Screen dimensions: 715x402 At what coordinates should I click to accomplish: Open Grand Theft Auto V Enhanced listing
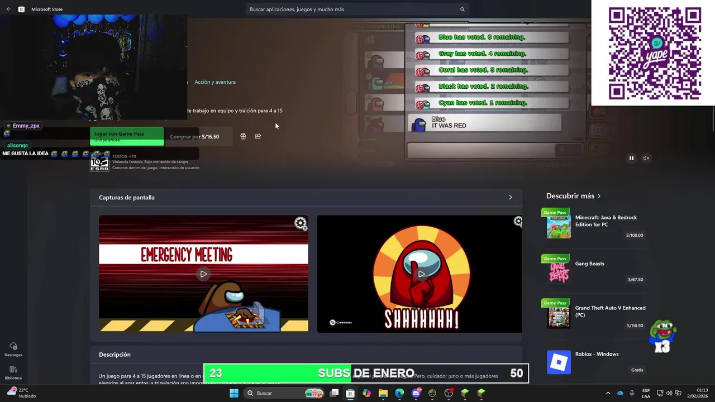click(596, 314)
